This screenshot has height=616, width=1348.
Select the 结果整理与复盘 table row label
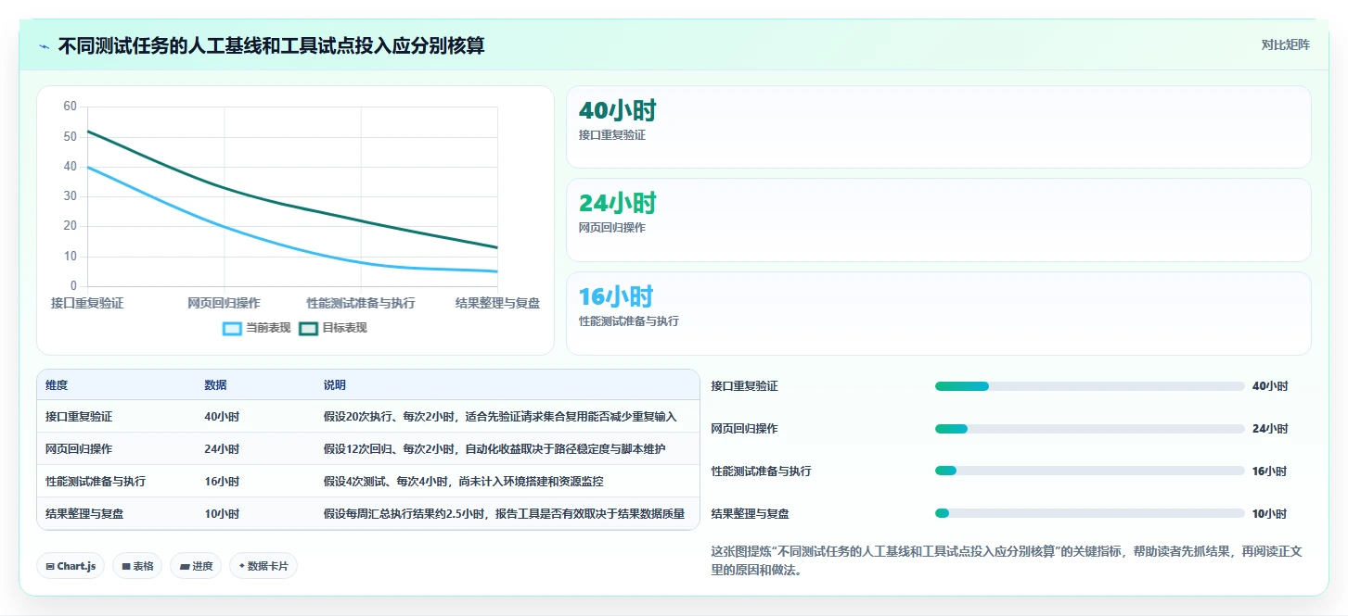coord(84,514)
